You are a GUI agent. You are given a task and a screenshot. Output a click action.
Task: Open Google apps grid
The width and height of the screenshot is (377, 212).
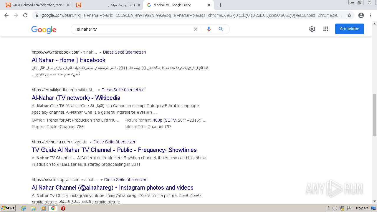pos(326,29)
